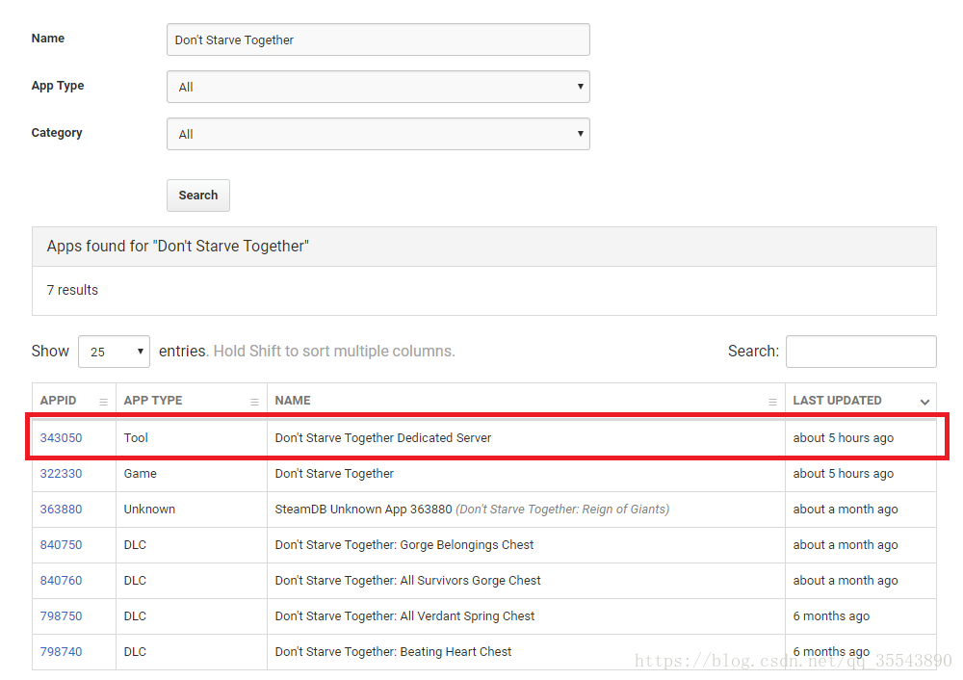Click the '7 results' text
The width and height of the screenshot is (963, 680).
(x=72, y=290)
